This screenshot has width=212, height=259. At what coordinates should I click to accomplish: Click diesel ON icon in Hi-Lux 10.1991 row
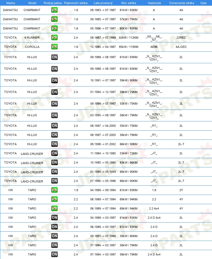point(54,81)
